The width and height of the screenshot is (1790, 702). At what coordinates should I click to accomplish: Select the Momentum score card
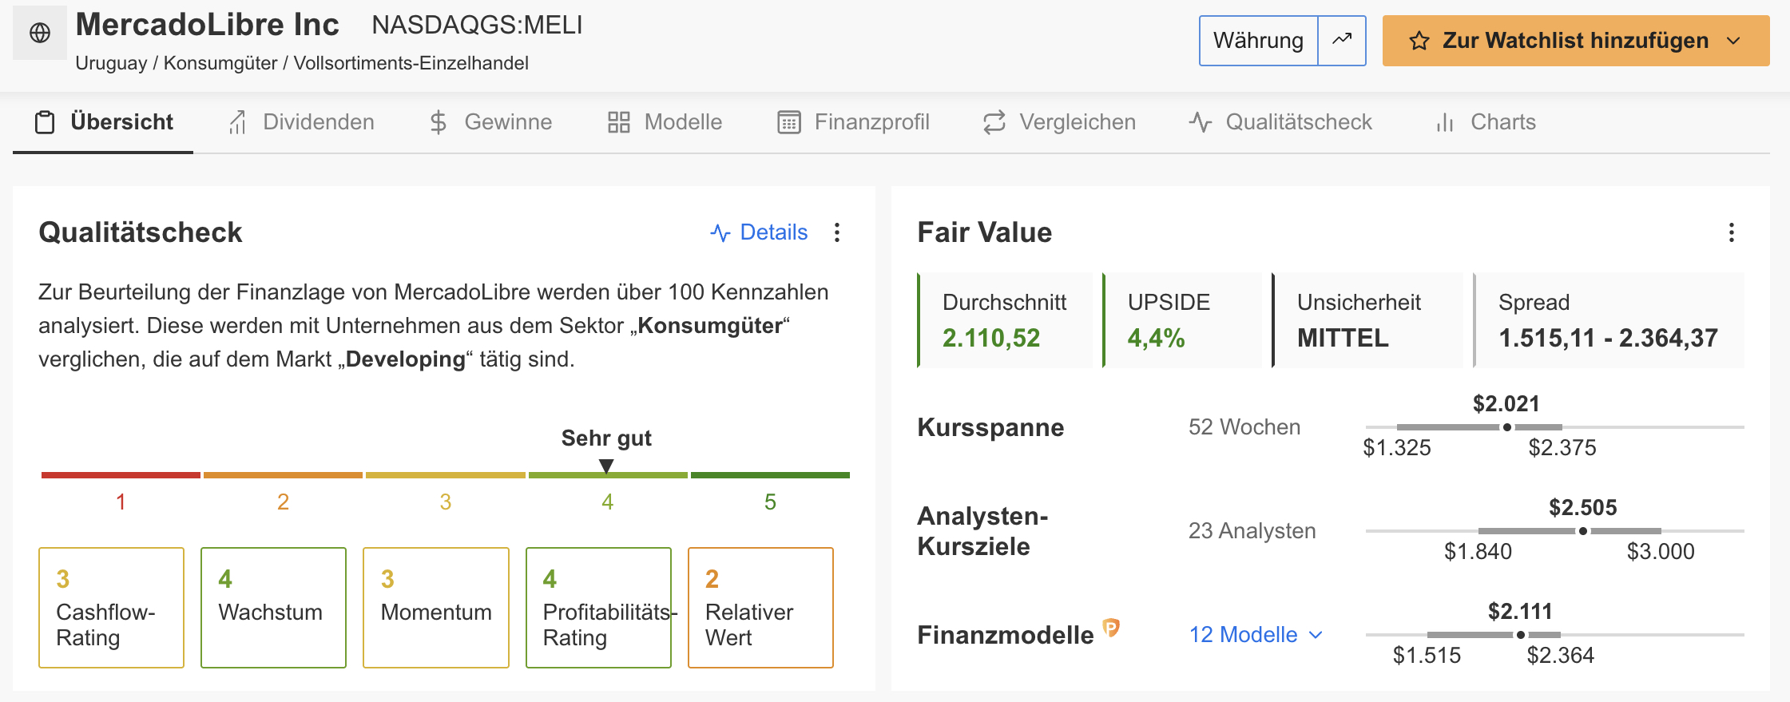[x=436, y=608]
